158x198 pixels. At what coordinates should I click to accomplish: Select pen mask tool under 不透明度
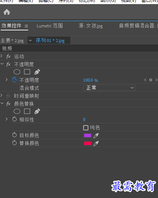tap(37, 72)
